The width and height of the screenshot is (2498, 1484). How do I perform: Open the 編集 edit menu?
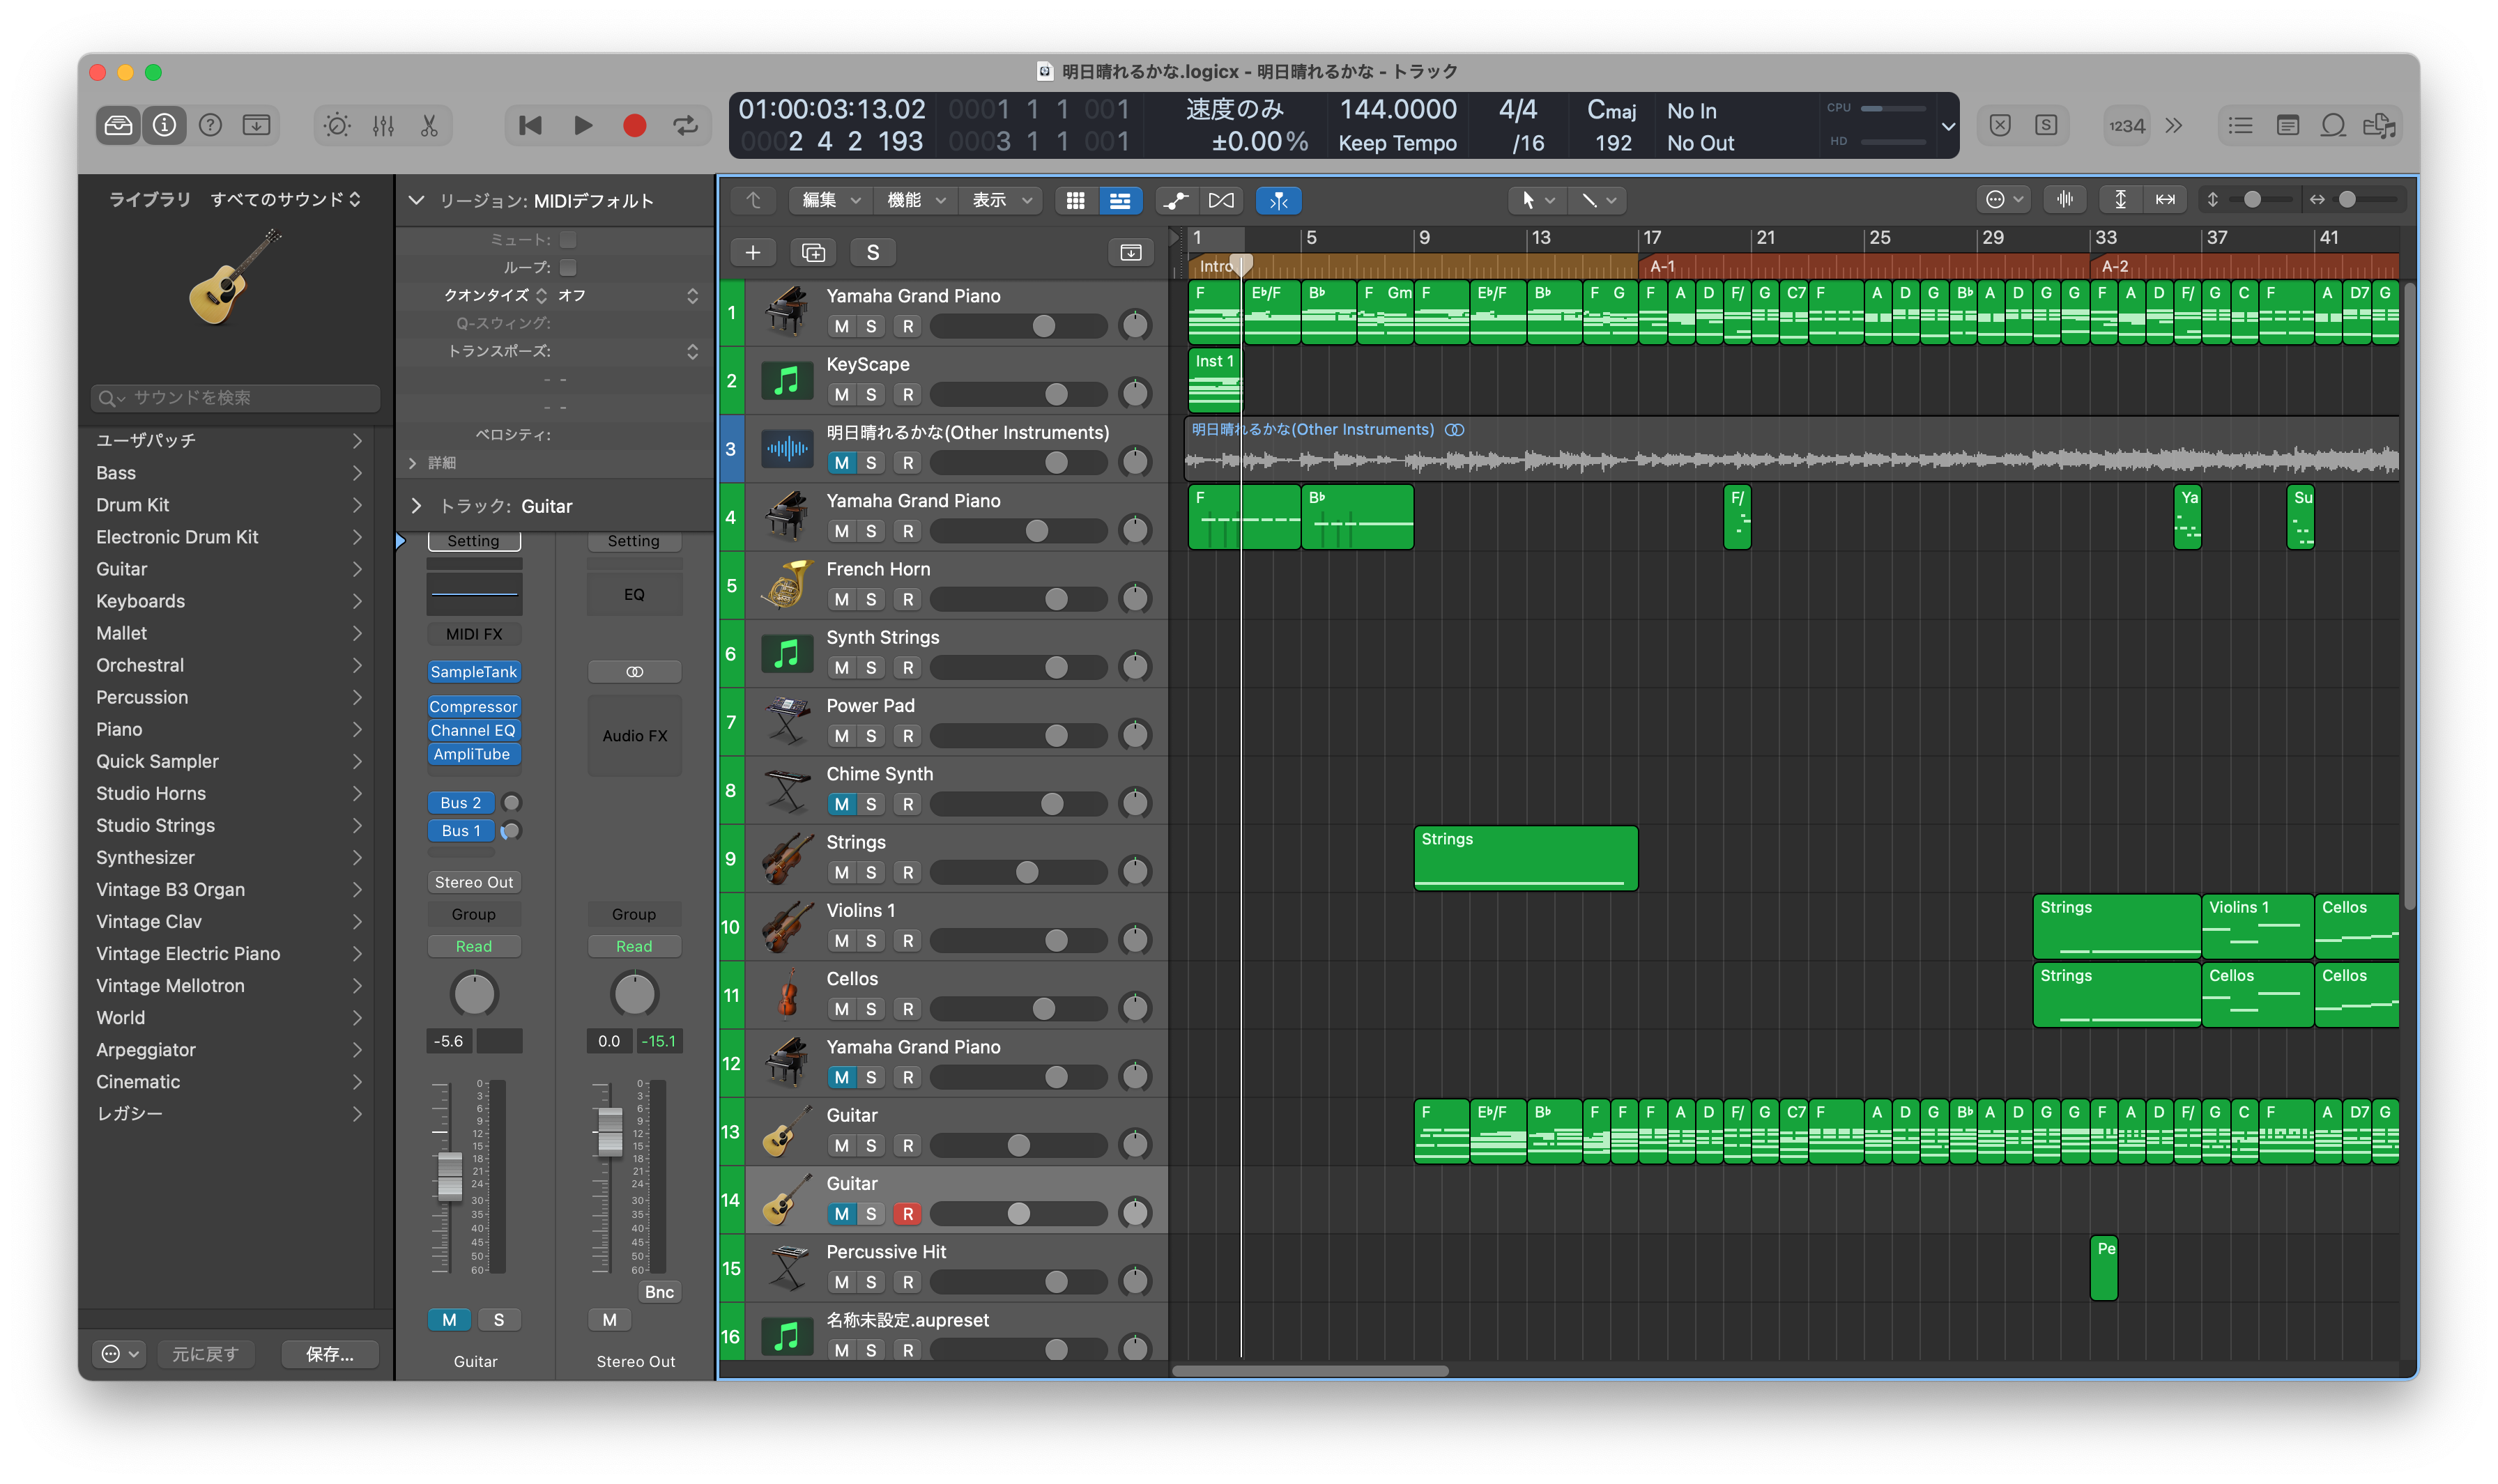point(829,200)
